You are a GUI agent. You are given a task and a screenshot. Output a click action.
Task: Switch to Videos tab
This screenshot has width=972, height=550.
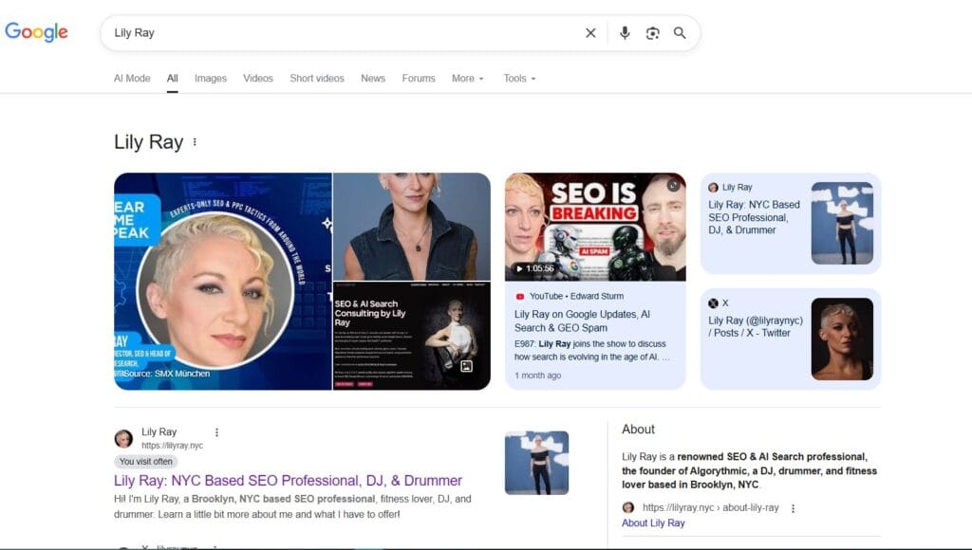258,78
